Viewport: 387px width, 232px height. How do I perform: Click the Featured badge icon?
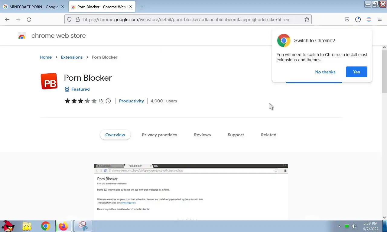67,89
